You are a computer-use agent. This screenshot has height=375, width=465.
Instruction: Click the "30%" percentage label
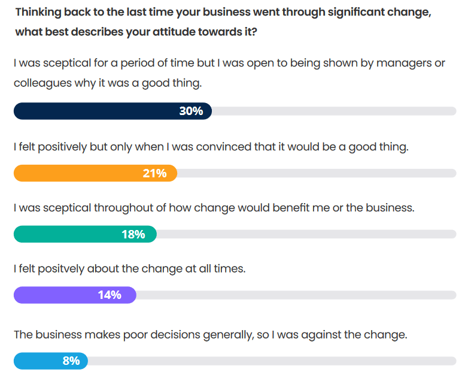[x=191, y=111]
